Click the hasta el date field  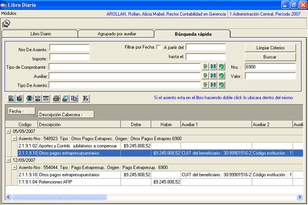point(206,57)
